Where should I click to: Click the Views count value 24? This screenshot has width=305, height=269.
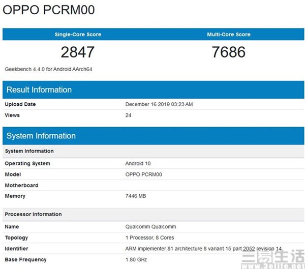(129, 115)
